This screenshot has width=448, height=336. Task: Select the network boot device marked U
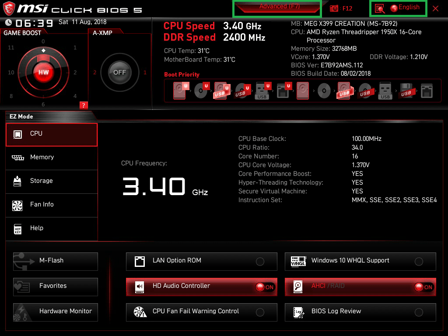[x=283, y=91]
